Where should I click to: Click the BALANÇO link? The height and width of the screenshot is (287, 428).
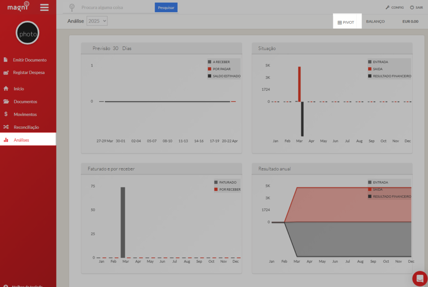(375, 21)
